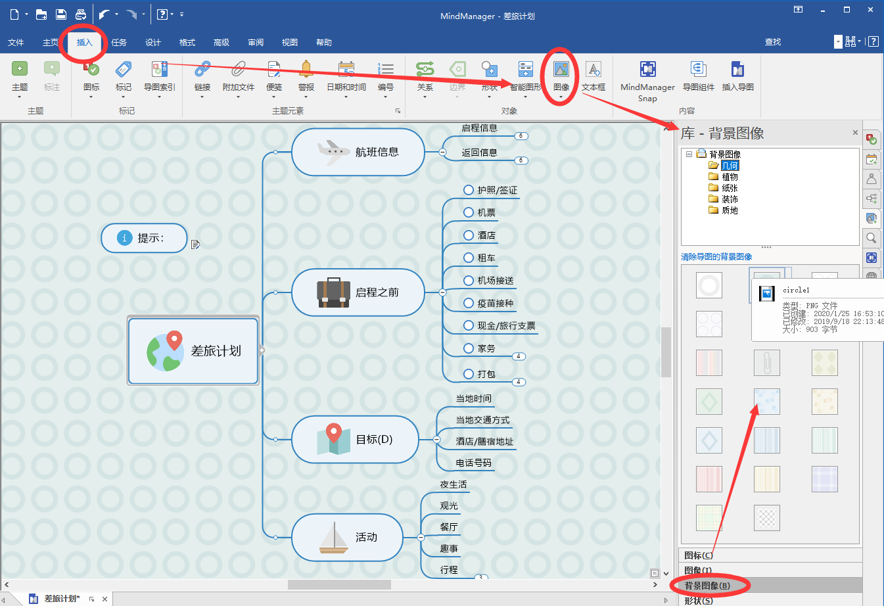Redo the undone action
The height and width of the screenshot is (606, 884).
131,14
